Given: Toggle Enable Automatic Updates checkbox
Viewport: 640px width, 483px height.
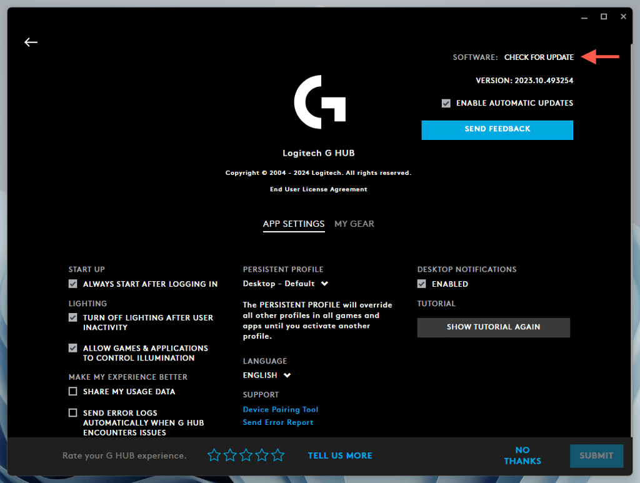Looking at the screenshot, I should [x=446, y=103].
